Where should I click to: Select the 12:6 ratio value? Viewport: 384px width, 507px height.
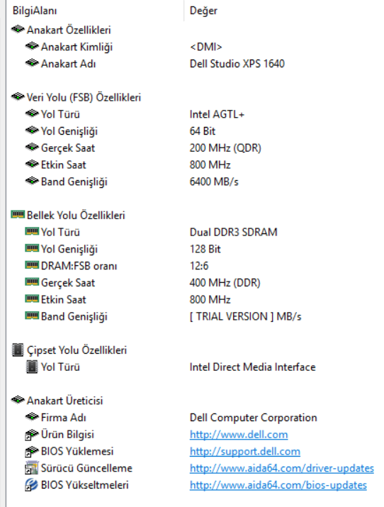tap(199, 266)
